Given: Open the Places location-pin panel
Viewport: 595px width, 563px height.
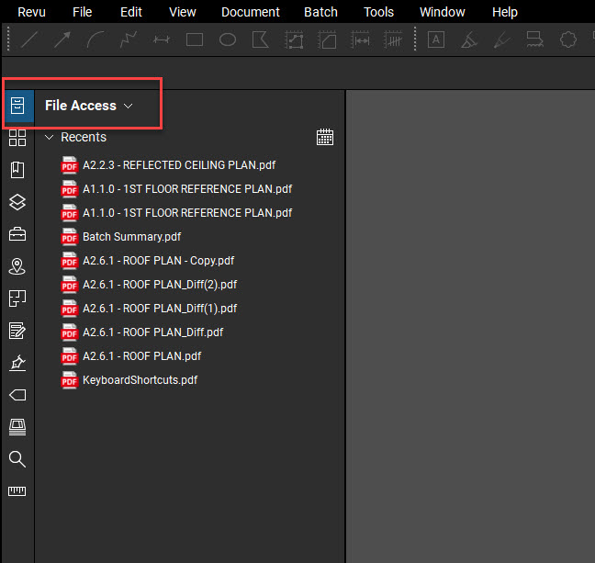Looking at the screenshot, I should [x=17, y=266].
